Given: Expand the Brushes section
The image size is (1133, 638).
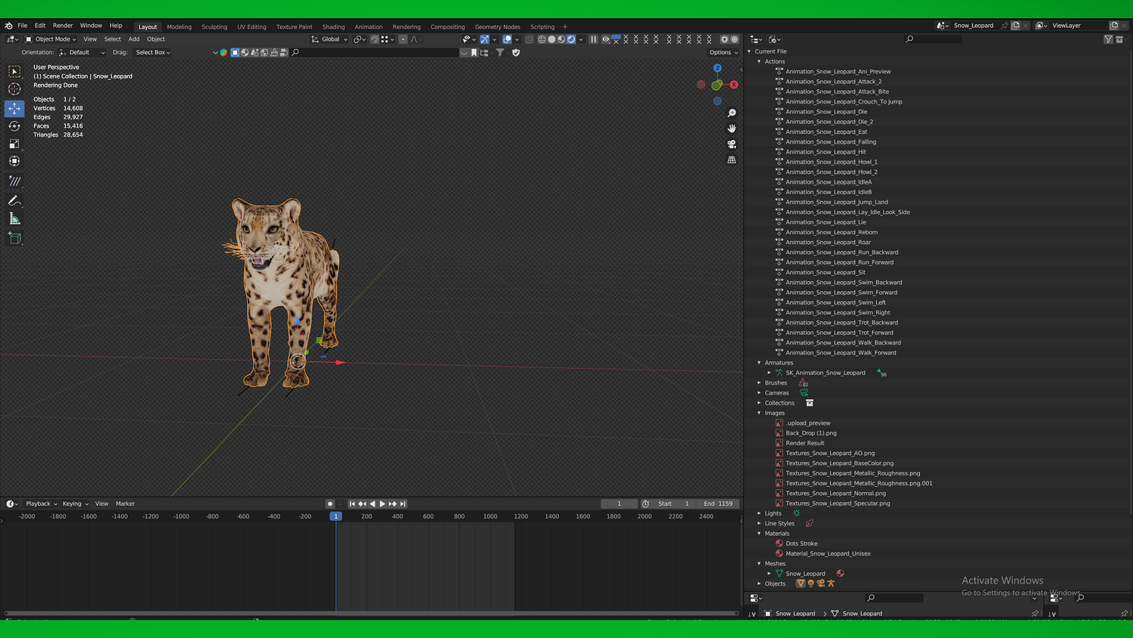Looking at the screenshot, I should pos(759,383).
